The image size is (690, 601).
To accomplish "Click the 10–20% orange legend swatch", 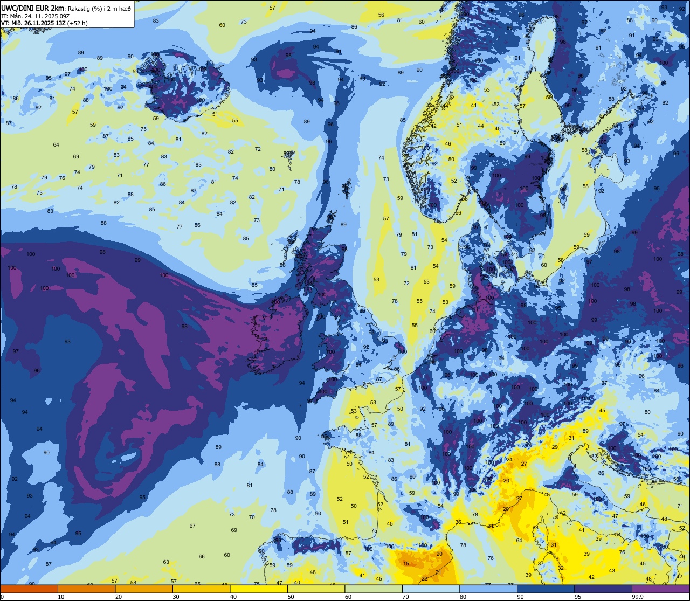I will click(86, 589).
